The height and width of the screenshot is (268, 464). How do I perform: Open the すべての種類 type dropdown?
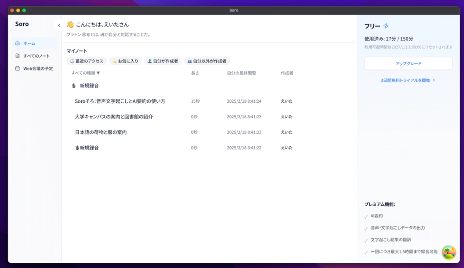[85, 73]
